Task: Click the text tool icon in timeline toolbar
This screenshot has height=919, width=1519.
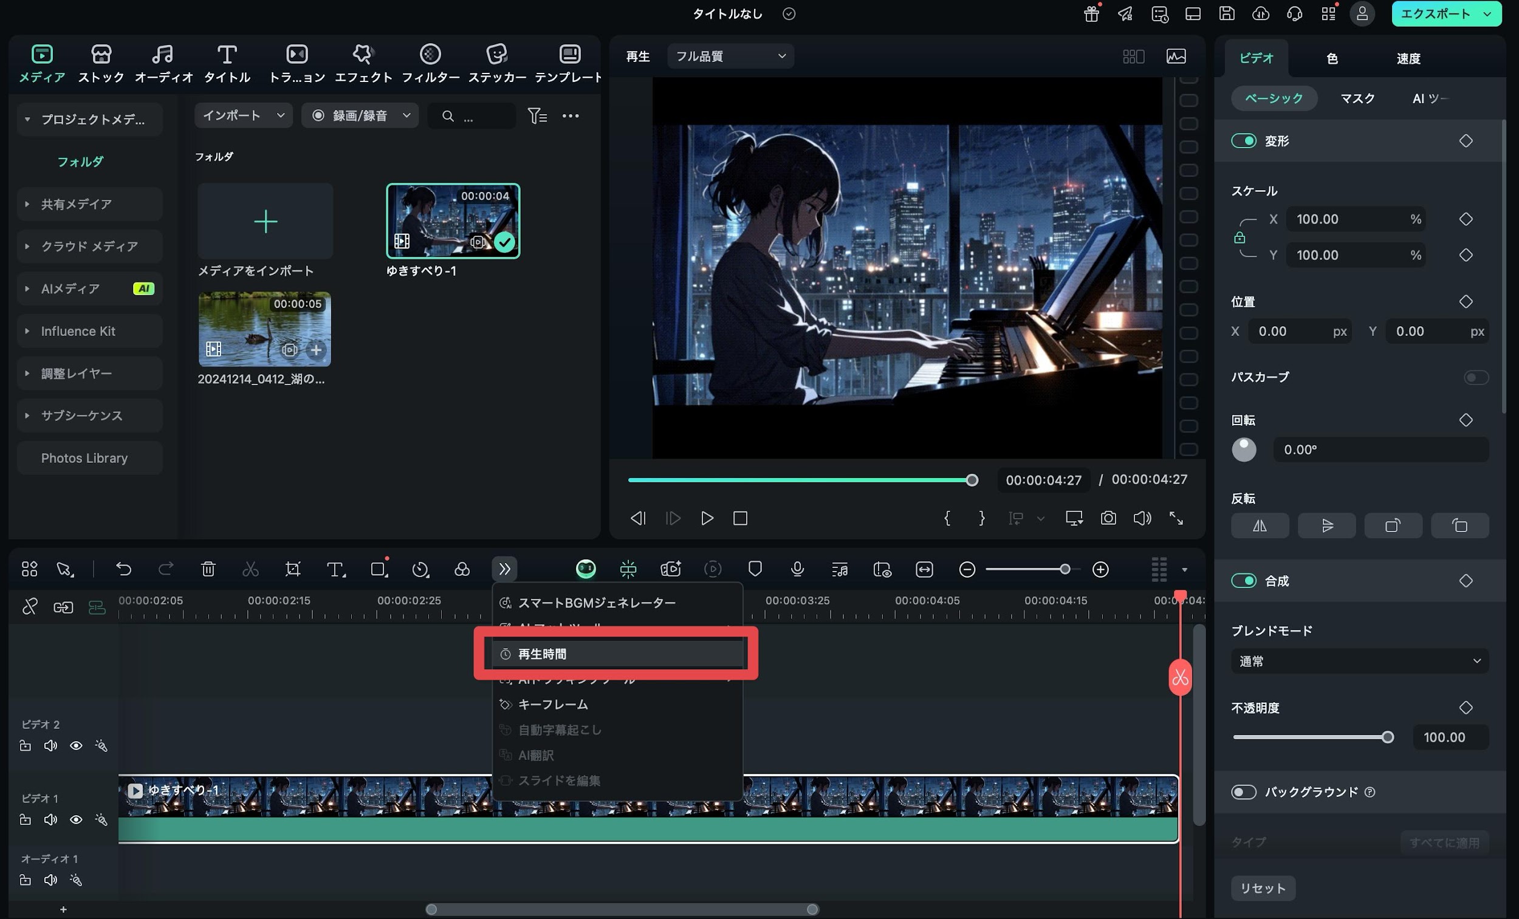Action: (335, 569)
